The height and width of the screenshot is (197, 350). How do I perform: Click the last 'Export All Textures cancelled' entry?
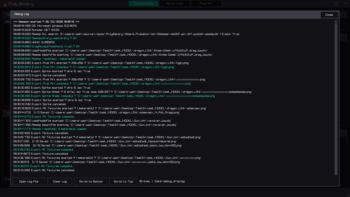coord(44,170)
